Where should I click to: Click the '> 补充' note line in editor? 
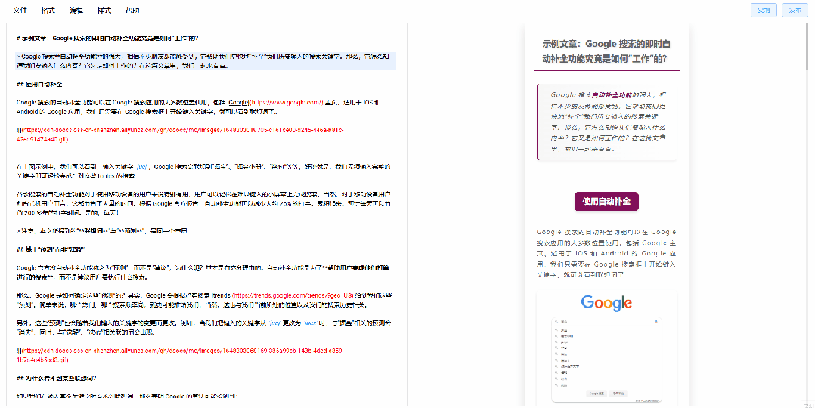click(102, 230)
